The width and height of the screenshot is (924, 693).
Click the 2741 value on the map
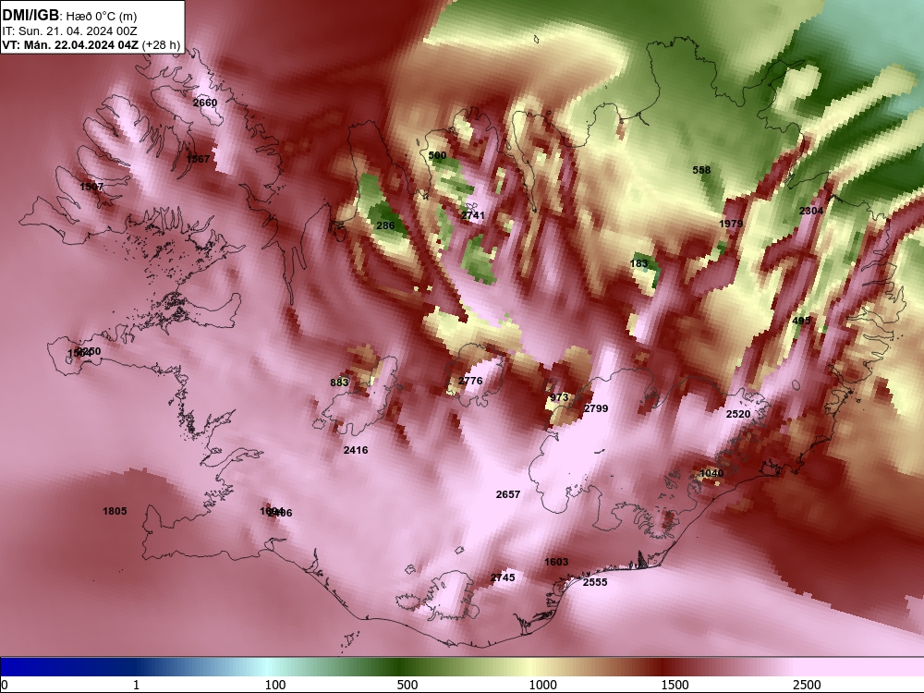pos(472,215)
